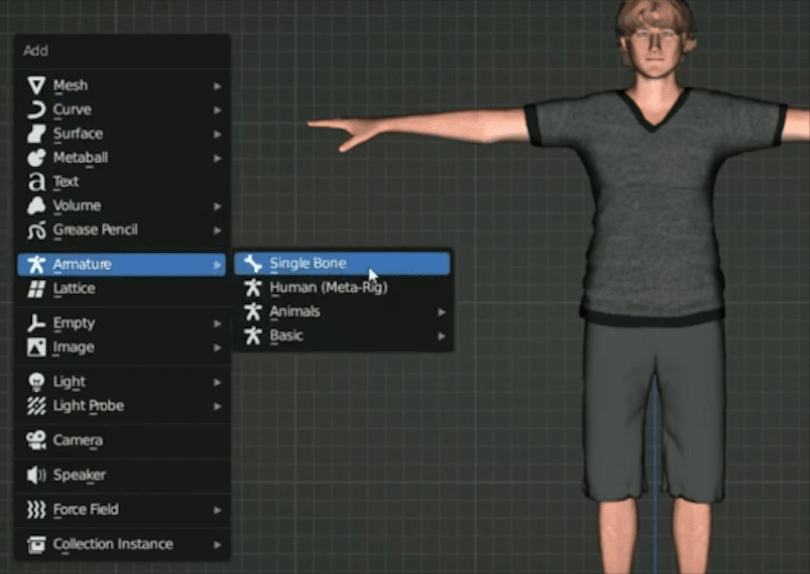The width and height of the screenshot is (810, 574).
Task: Click the Single Bone bone icon
Action: (253, 263)
